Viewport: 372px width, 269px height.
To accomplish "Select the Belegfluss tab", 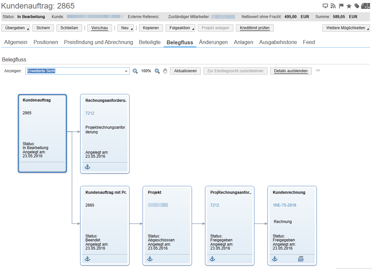I will [180, 42].
